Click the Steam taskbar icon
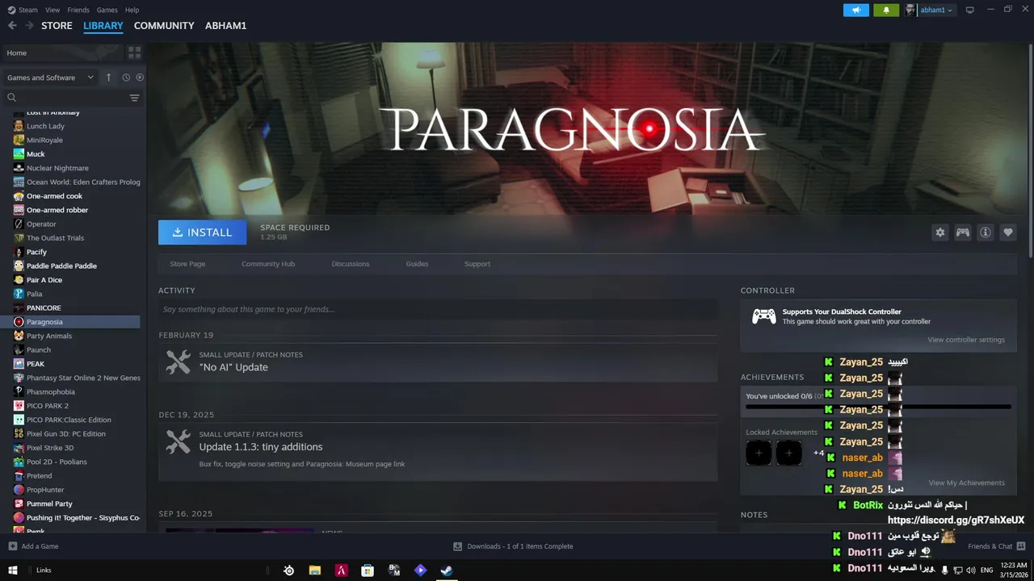 coord(446,571)
